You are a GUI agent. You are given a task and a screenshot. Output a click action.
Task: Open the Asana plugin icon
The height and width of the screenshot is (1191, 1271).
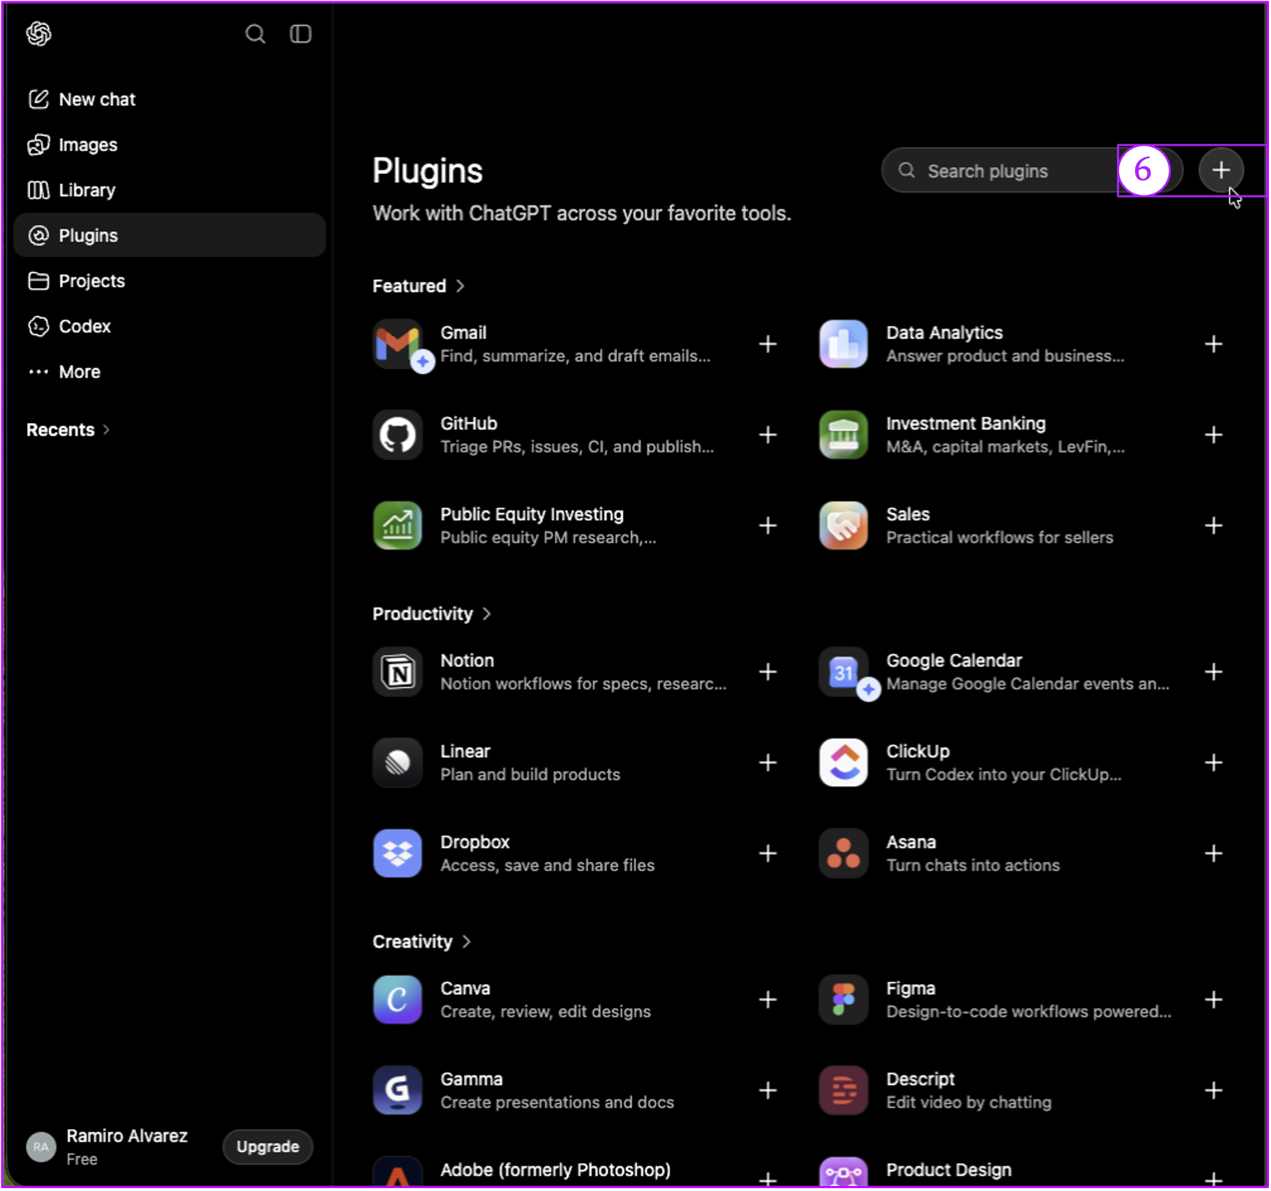(843, 854)
